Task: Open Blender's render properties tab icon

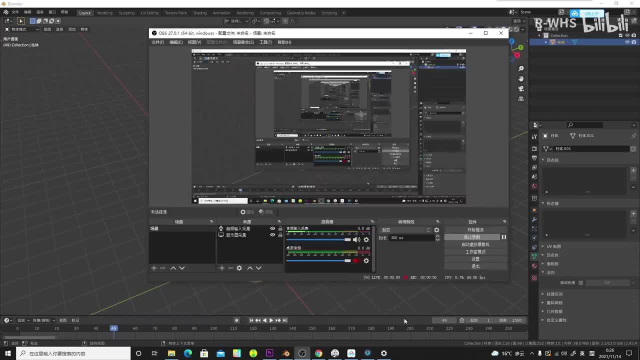Action: (x=534, y=148)
